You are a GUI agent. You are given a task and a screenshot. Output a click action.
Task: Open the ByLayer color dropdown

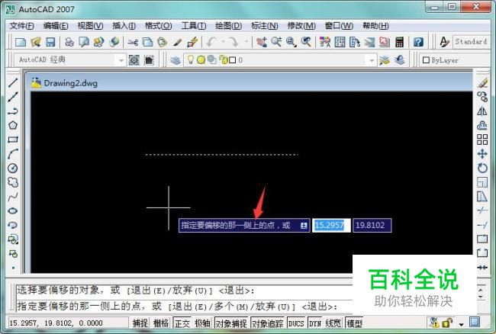point(456,60)
